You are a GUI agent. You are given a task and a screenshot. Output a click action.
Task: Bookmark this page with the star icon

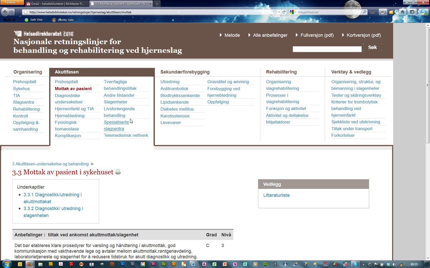point(275,12)
